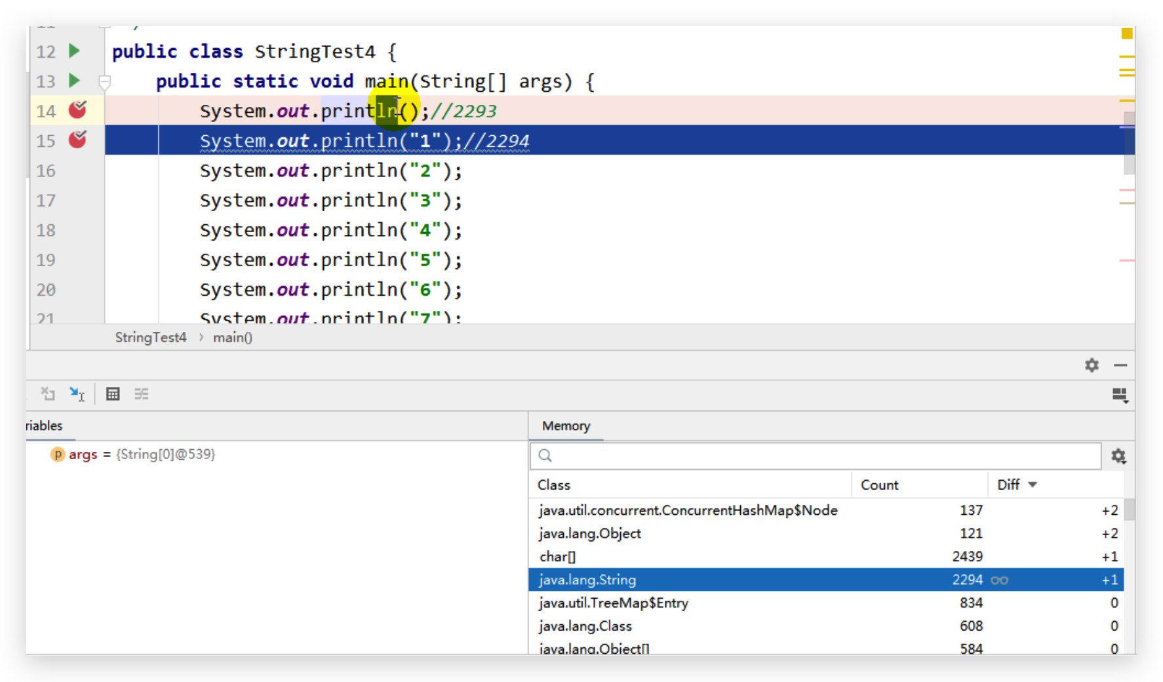Open the Layout Settings dropdown
The image size is (1163, 682).
[1120, 395]
